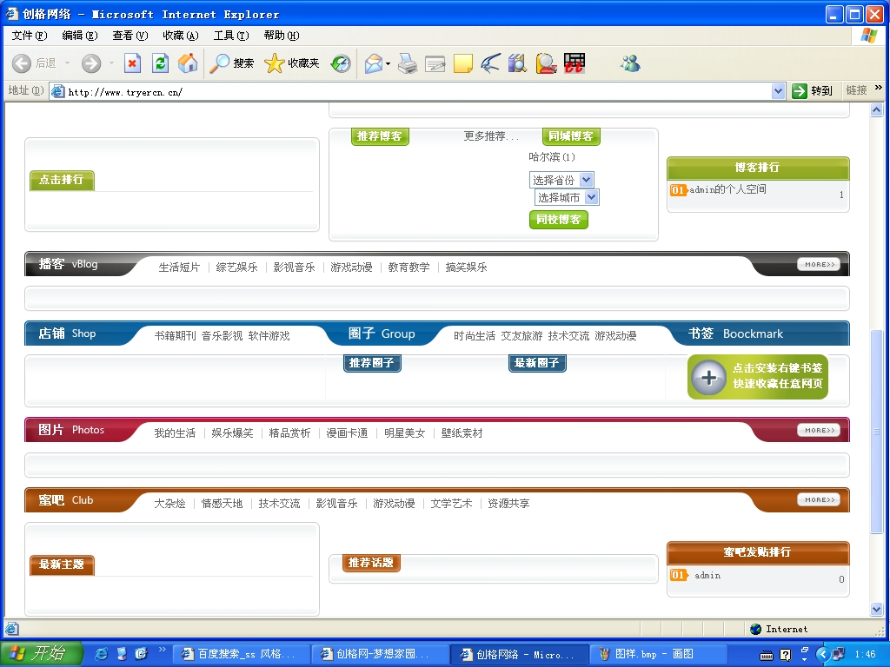Expand more quick launch items chevron
The height and width of the screenshot is (667, 890).
(x=162, y=650)
